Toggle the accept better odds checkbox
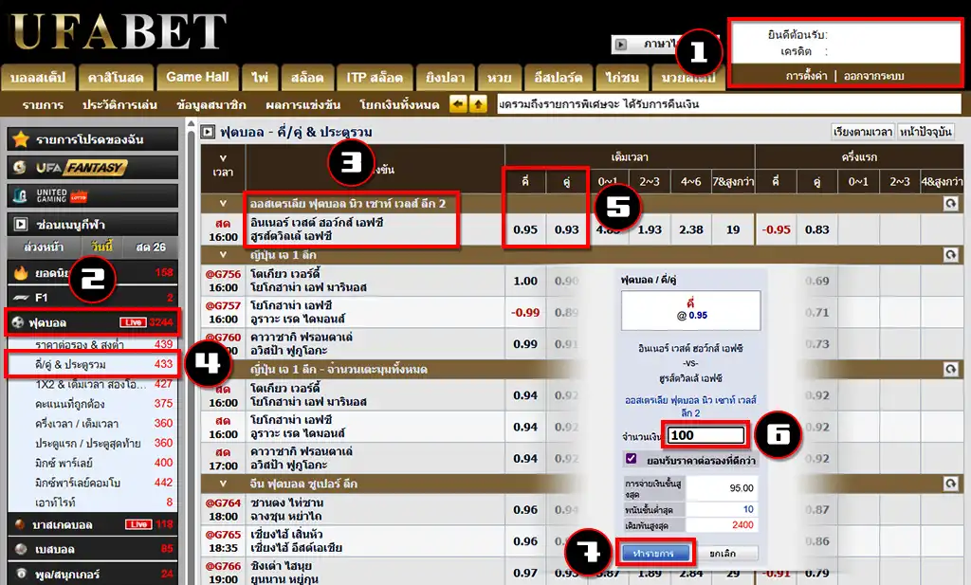This screenshot has height=585, width=971. click(631, 459)
